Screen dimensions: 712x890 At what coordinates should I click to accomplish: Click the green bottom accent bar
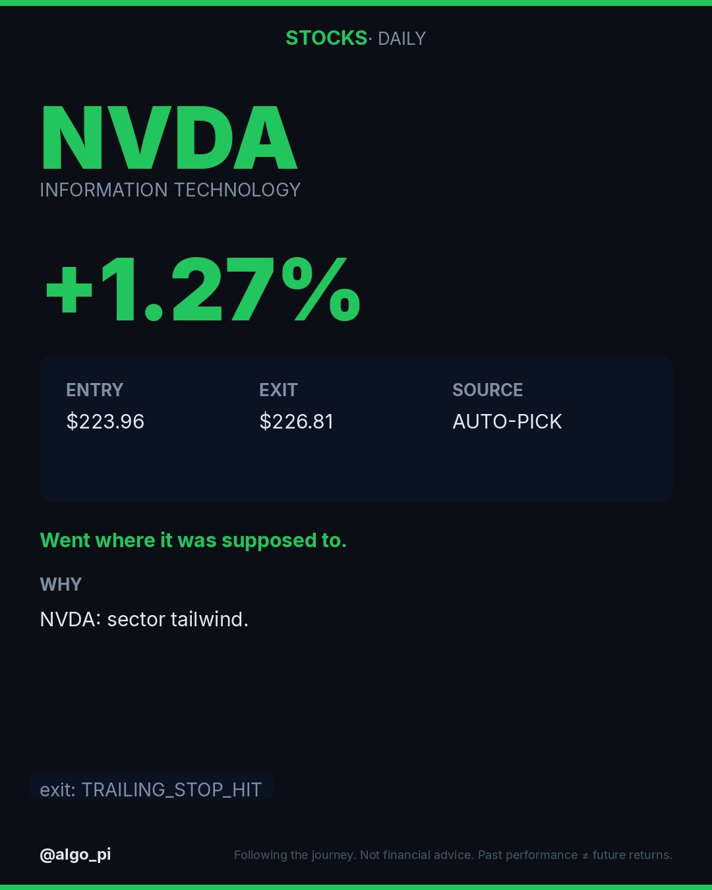356,887
